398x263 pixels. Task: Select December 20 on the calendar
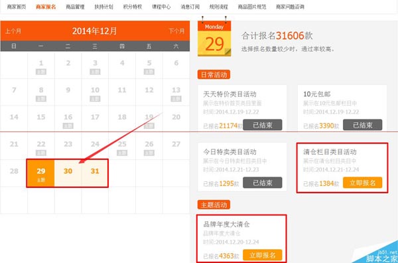click(x=176, y=119)
